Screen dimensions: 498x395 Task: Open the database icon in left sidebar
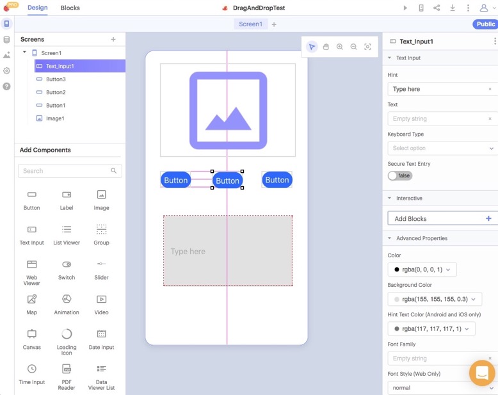click(x=6, y=40)
